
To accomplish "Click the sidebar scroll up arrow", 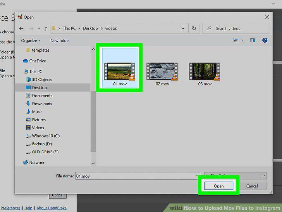I will coord(93,49).
